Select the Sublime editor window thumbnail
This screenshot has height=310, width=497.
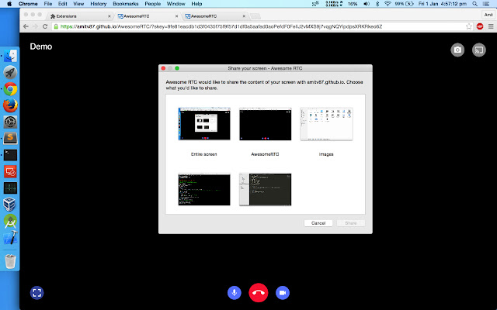point(266,189)
